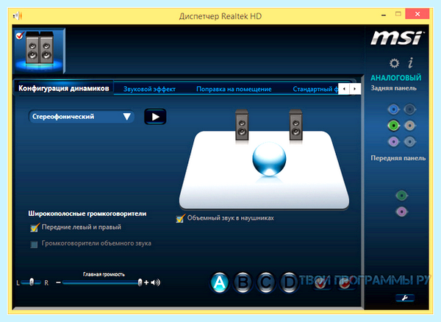Image resolution: width=441 pixels, height=322 pixels.
Task: Click the pink front panel jack
Action: (401, 212)
